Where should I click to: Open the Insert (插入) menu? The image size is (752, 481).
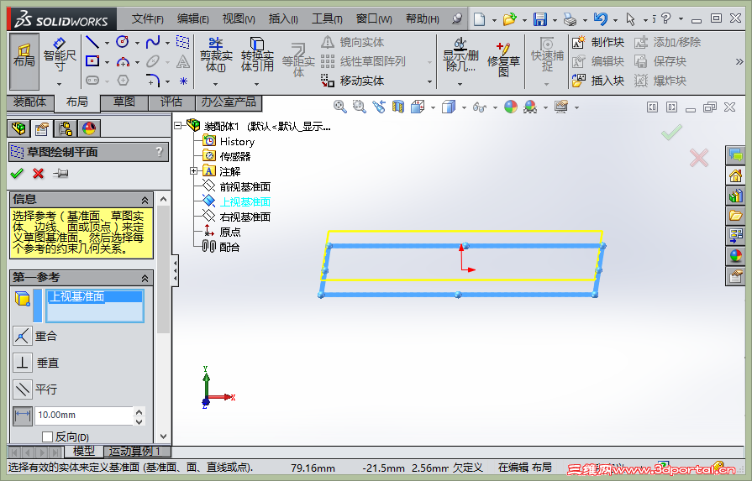click(283, 18)
